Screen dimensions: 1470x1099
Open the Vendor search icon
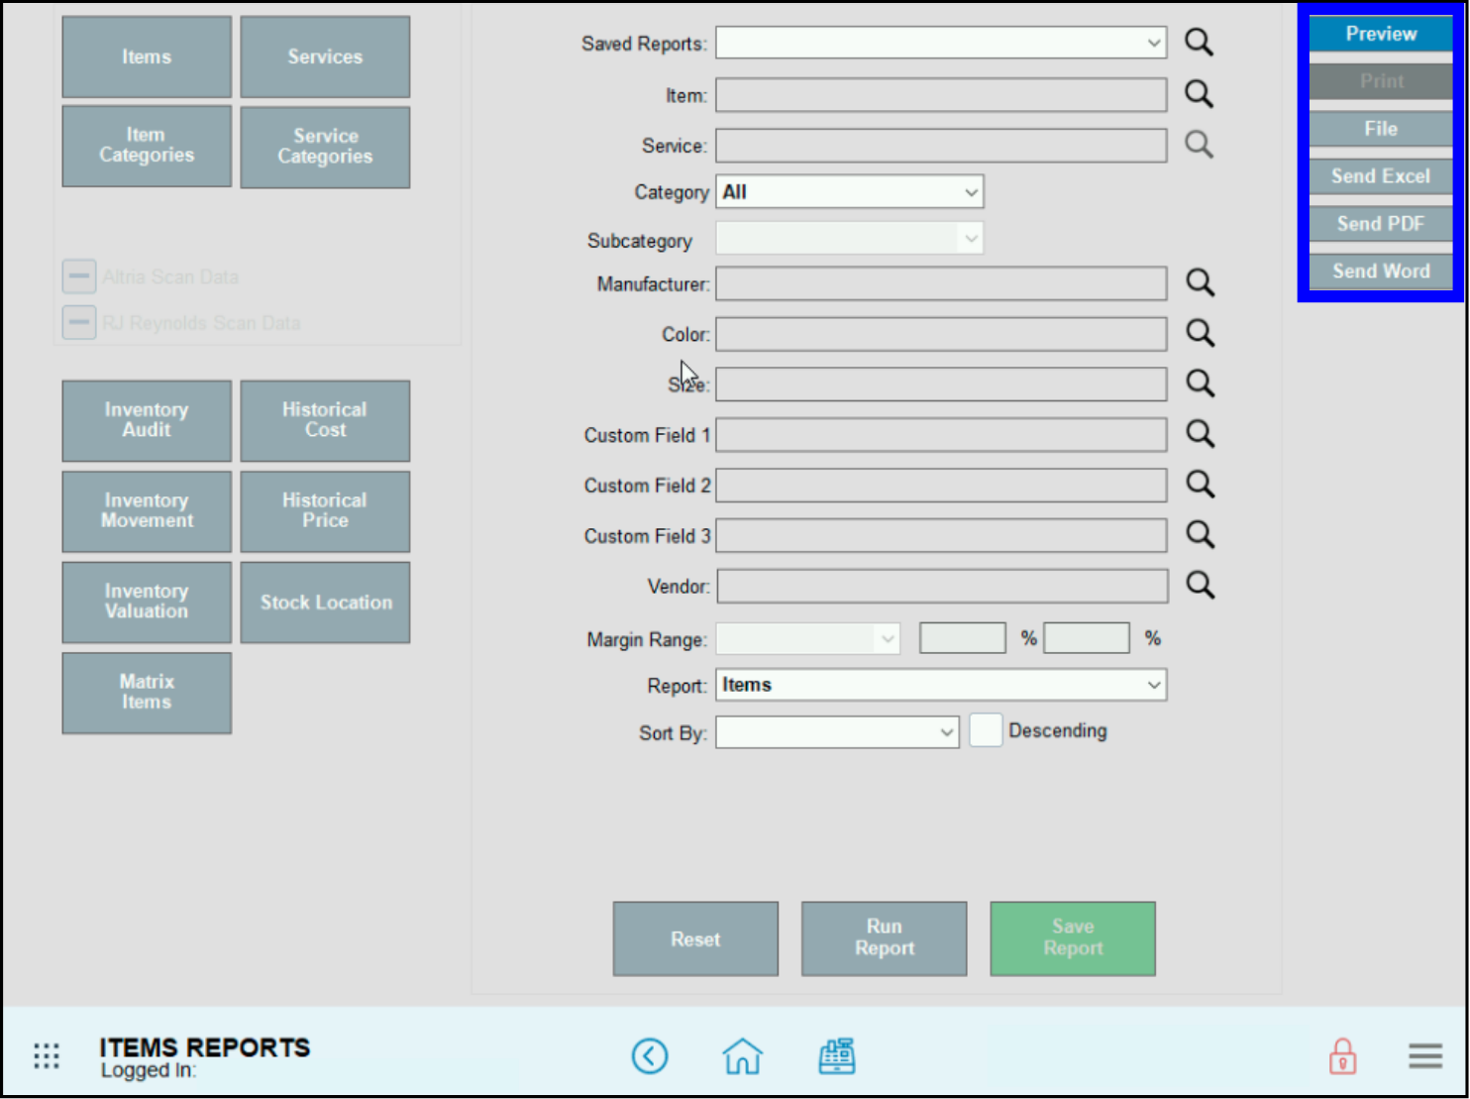1200,586
